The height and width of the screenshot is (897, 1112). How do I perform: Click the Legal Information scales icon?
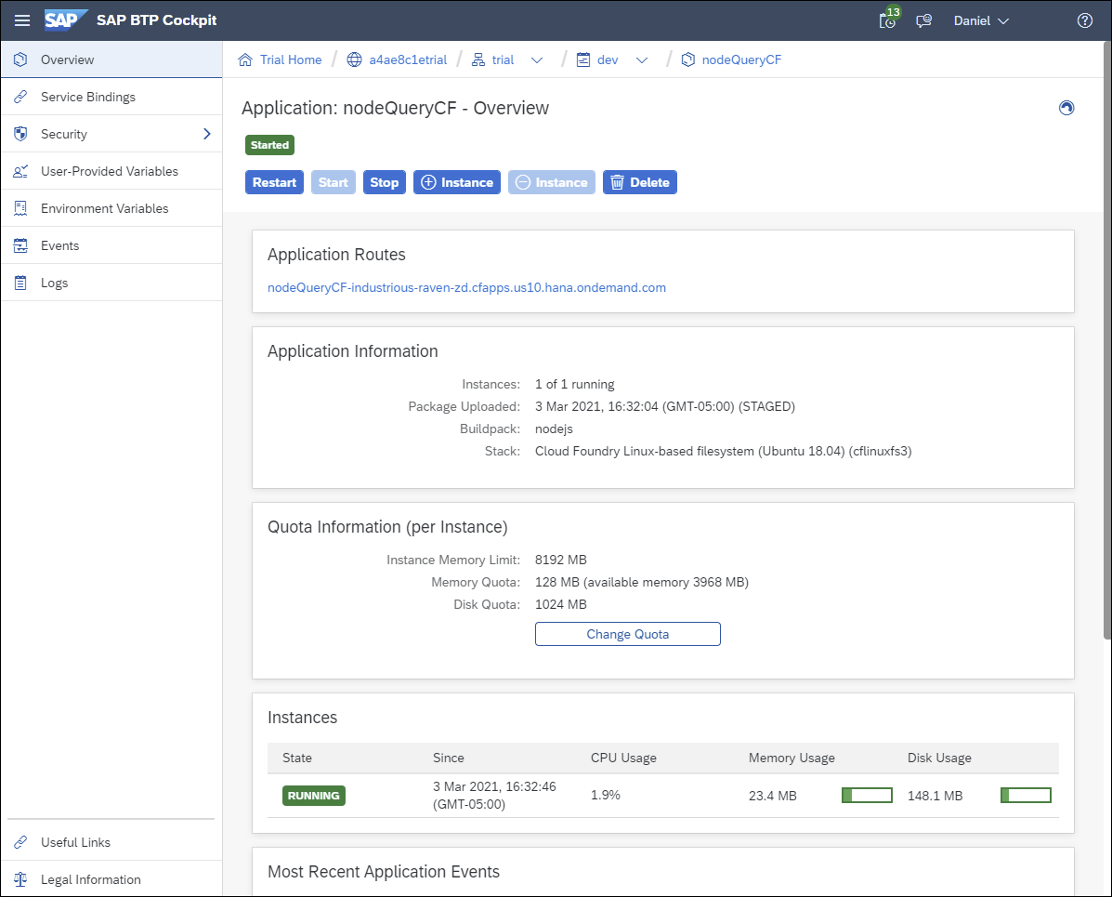(x=20, y=879)
